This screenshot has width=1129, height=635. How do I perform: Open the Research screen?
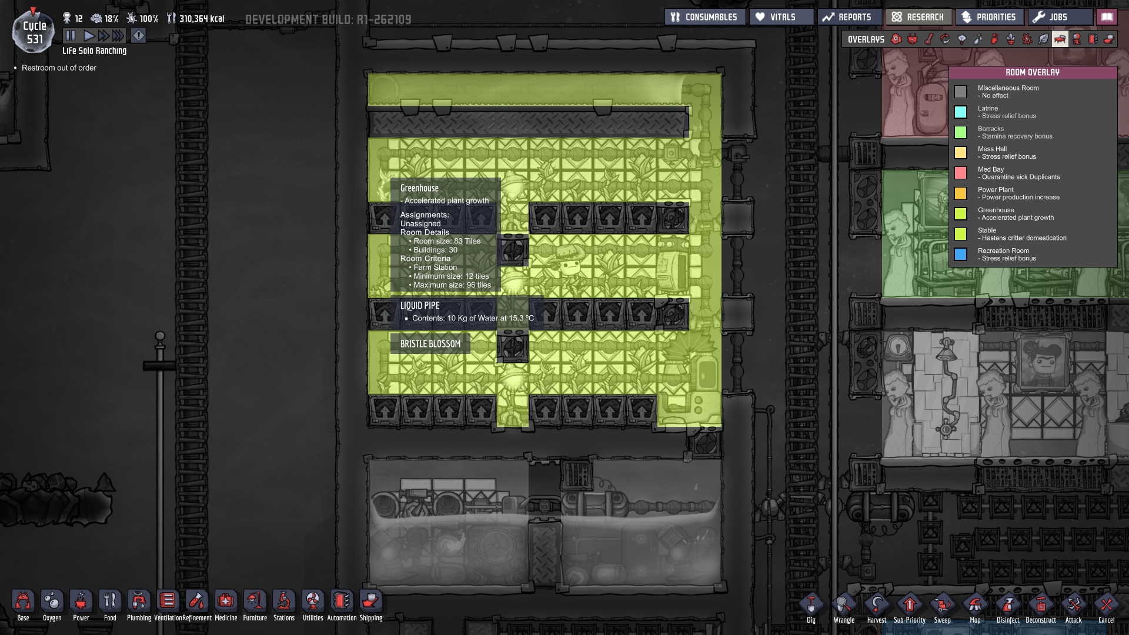(x=918, y=17)
